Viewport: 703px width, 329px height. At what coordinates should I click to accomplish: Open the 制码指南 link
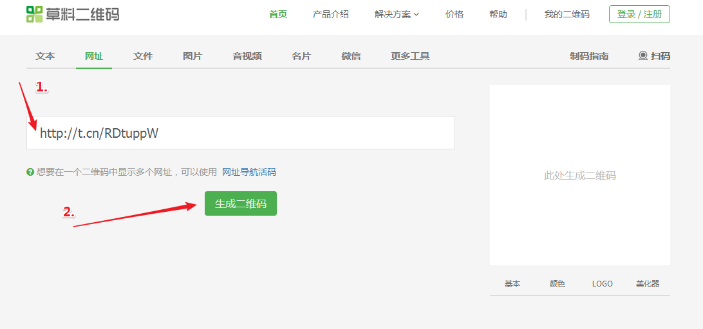click(x=589, y=57)
